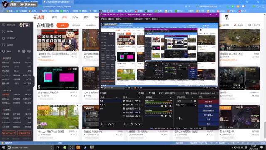The image size is (266, 150).
Task: Toggle the lock on the 显示器捕获 source
Action: (140, 117)
